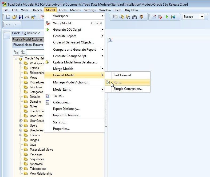Expand the Editions tree folder
The height and width of the screenshot is (177, 210).
click(x=21, y=135)
